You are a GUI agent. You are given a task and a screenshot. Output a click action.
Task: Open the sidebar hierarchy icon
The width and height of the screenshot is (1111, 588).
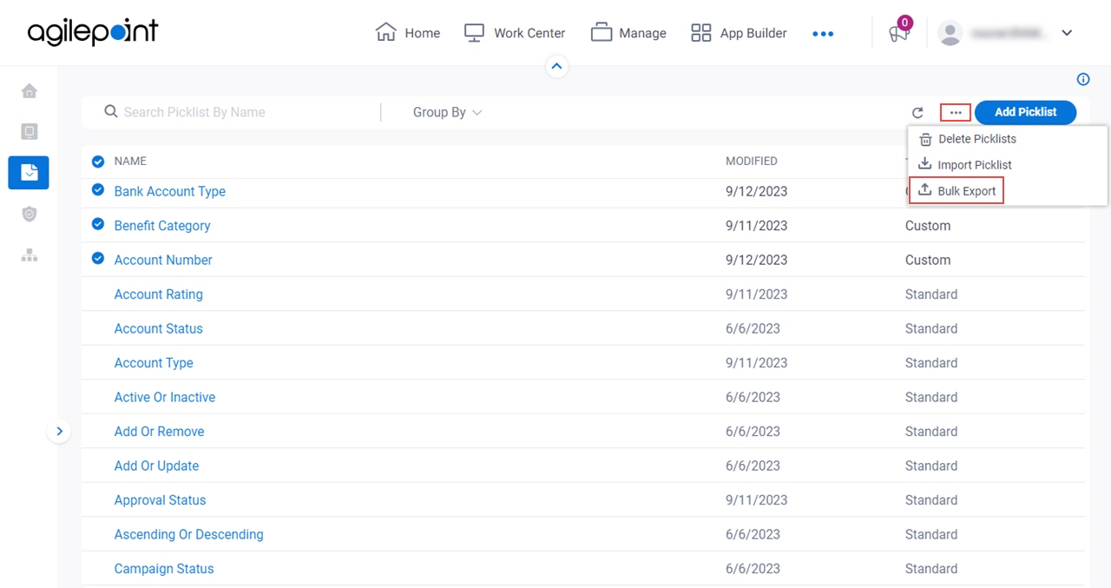tap(30, 254)
